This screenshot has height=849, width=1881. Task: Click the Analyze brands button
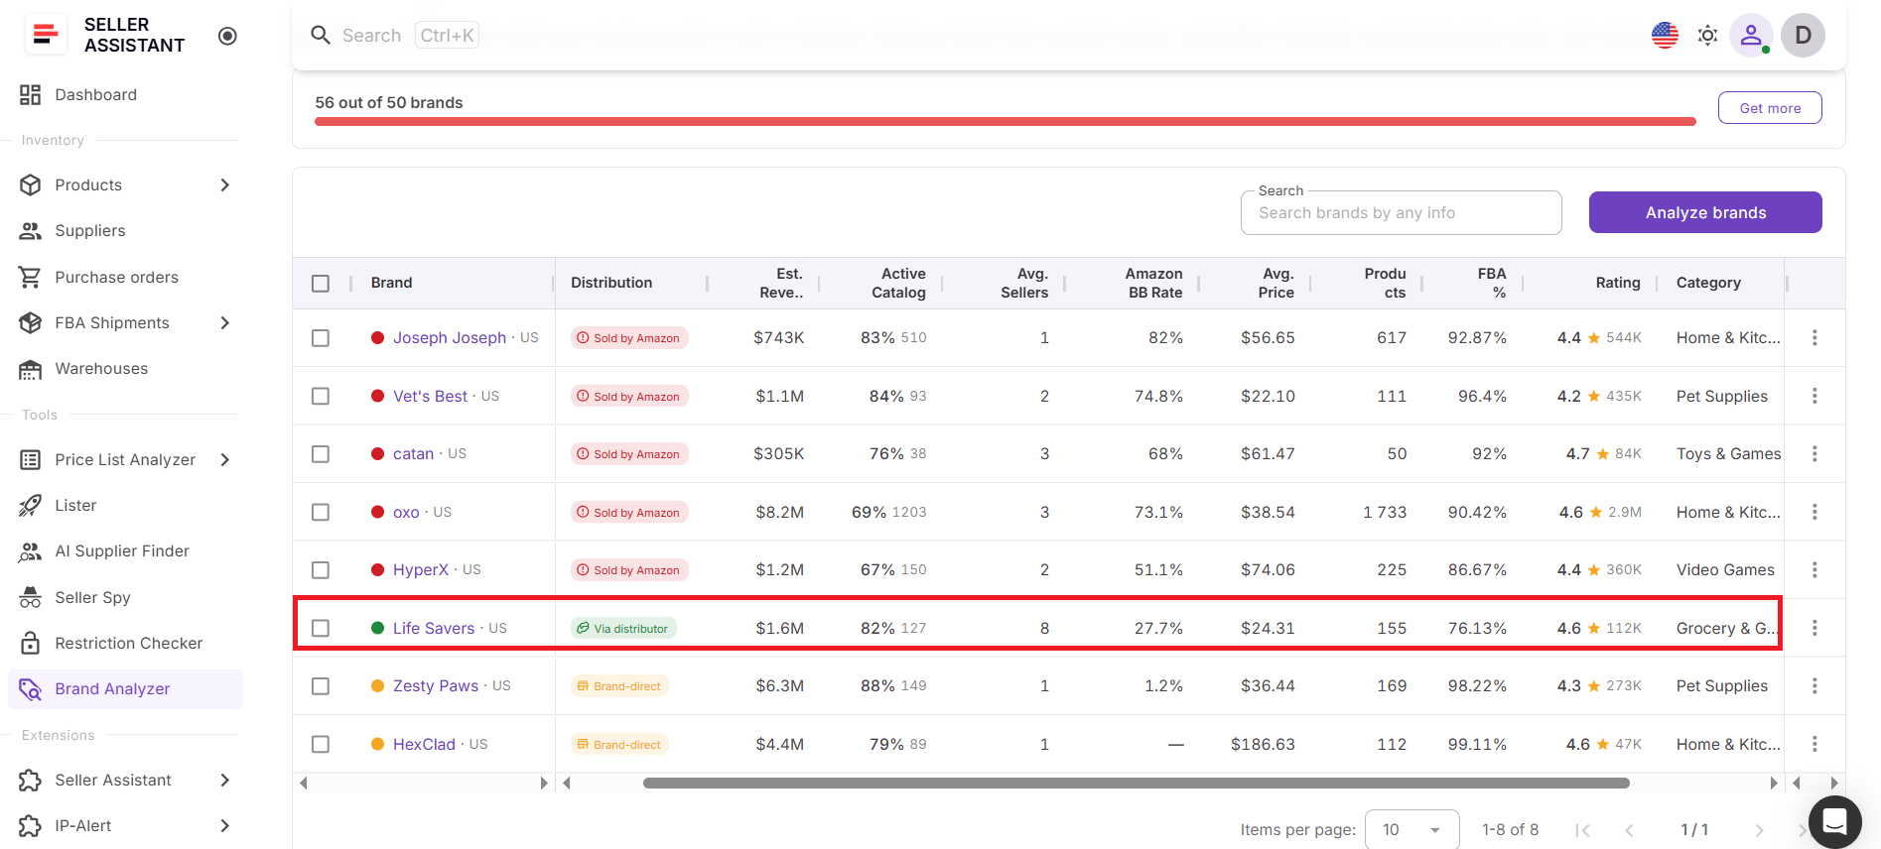[x=1705, y=212]
